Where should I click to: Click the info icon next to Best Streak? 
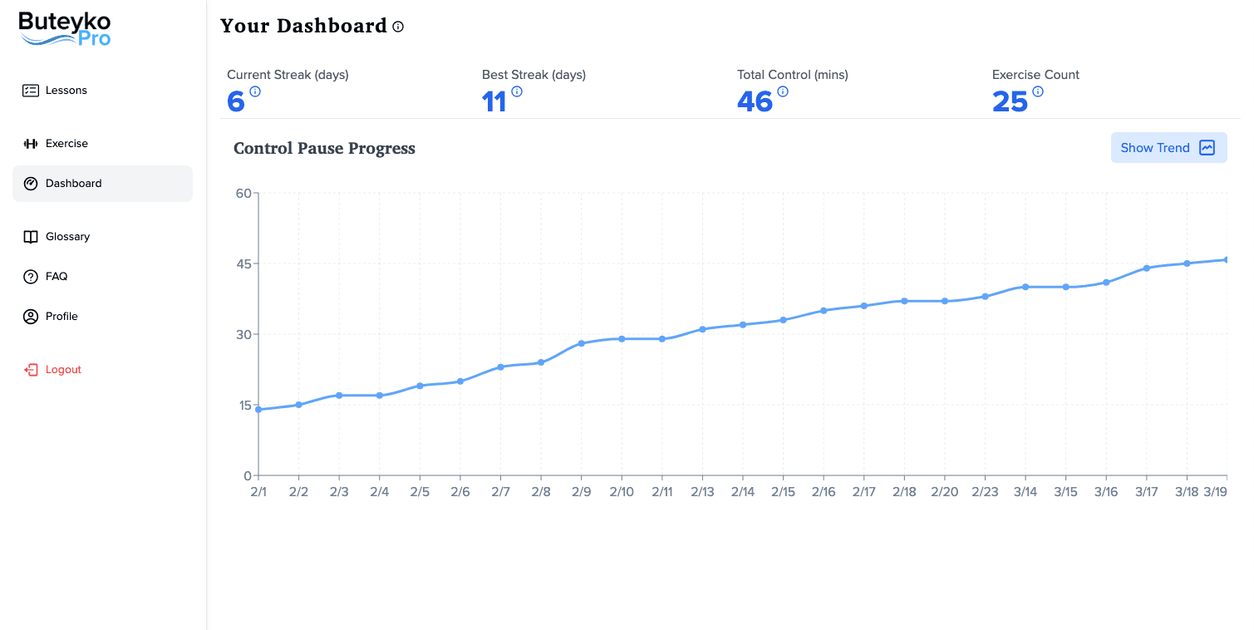tap(519, 91)
